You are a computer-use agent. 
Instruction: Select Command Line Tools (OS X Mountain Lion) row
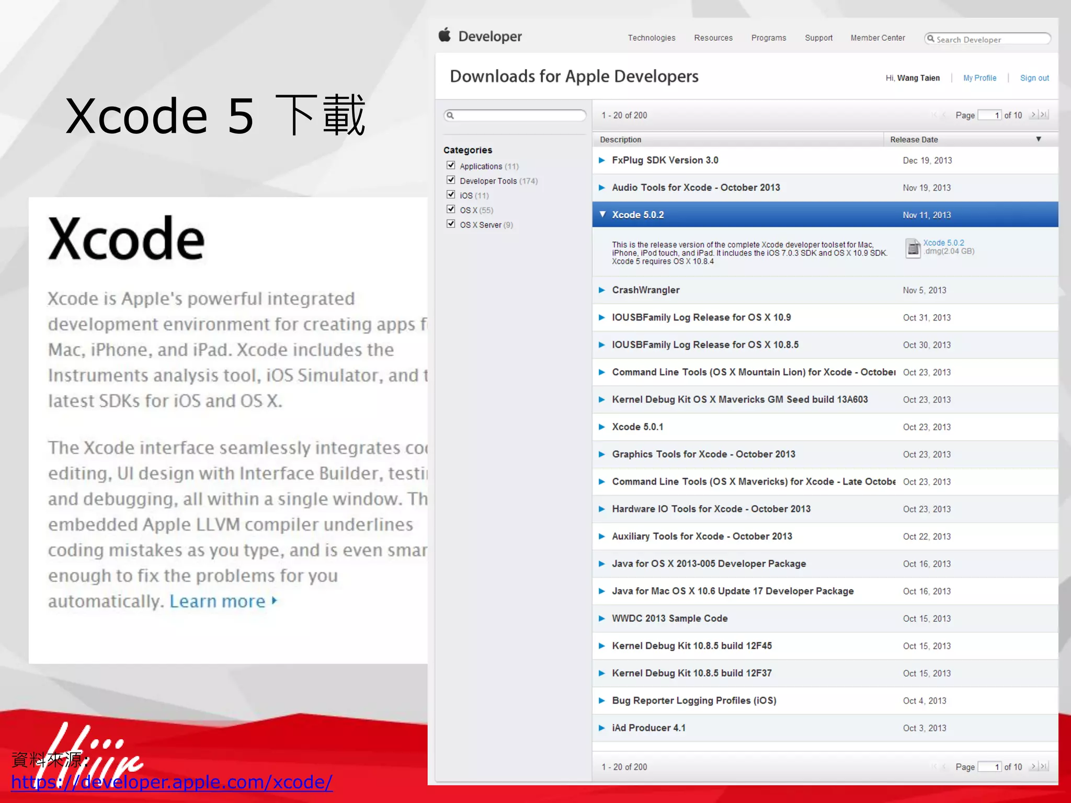(x=825, y=372)
